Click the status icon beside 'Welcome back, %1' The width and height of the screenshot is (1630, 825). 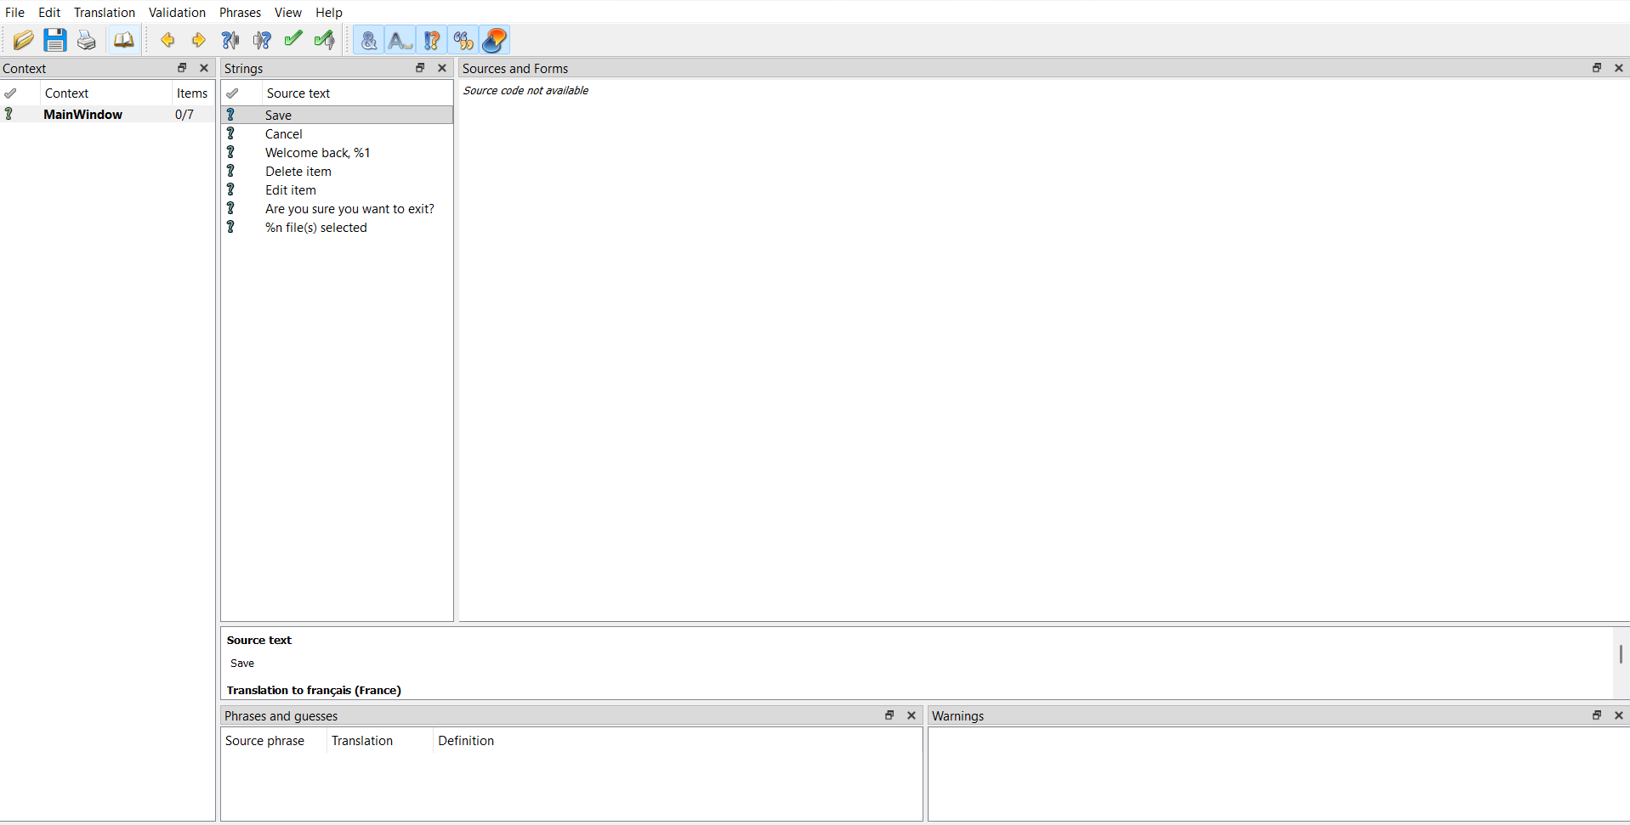click(230, 152)
